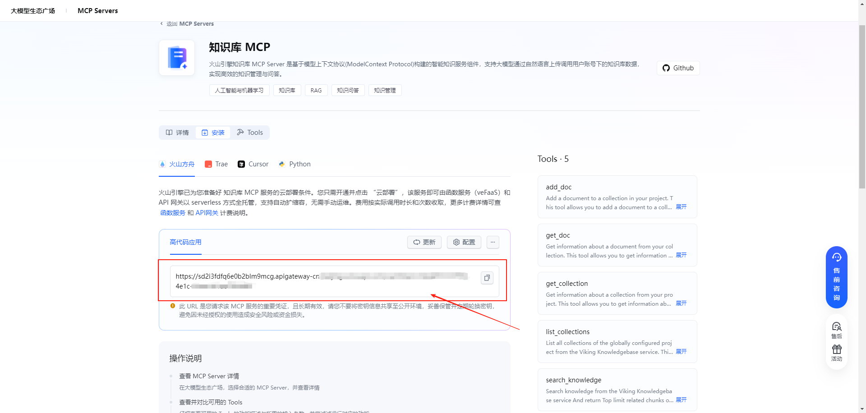Viewport: 866px width, 413px height.
Task: Select the RAG tag chip
Action: click(x=316, y=90)
